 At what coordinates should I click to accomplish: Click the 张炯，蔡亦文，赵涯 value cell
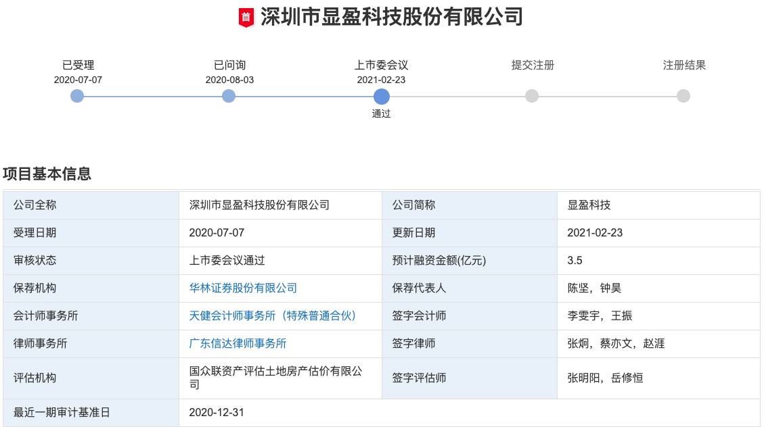(658, 343)
